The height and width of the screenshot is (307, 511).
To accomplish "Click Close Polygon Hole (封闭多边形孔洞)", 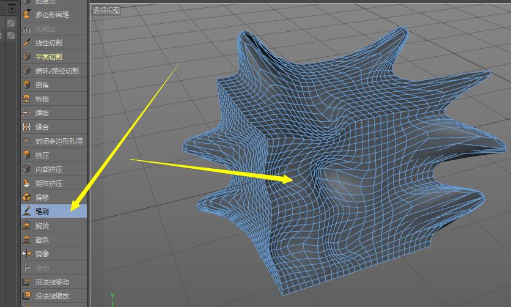I will pyautogui.click(x=58, y=141).
